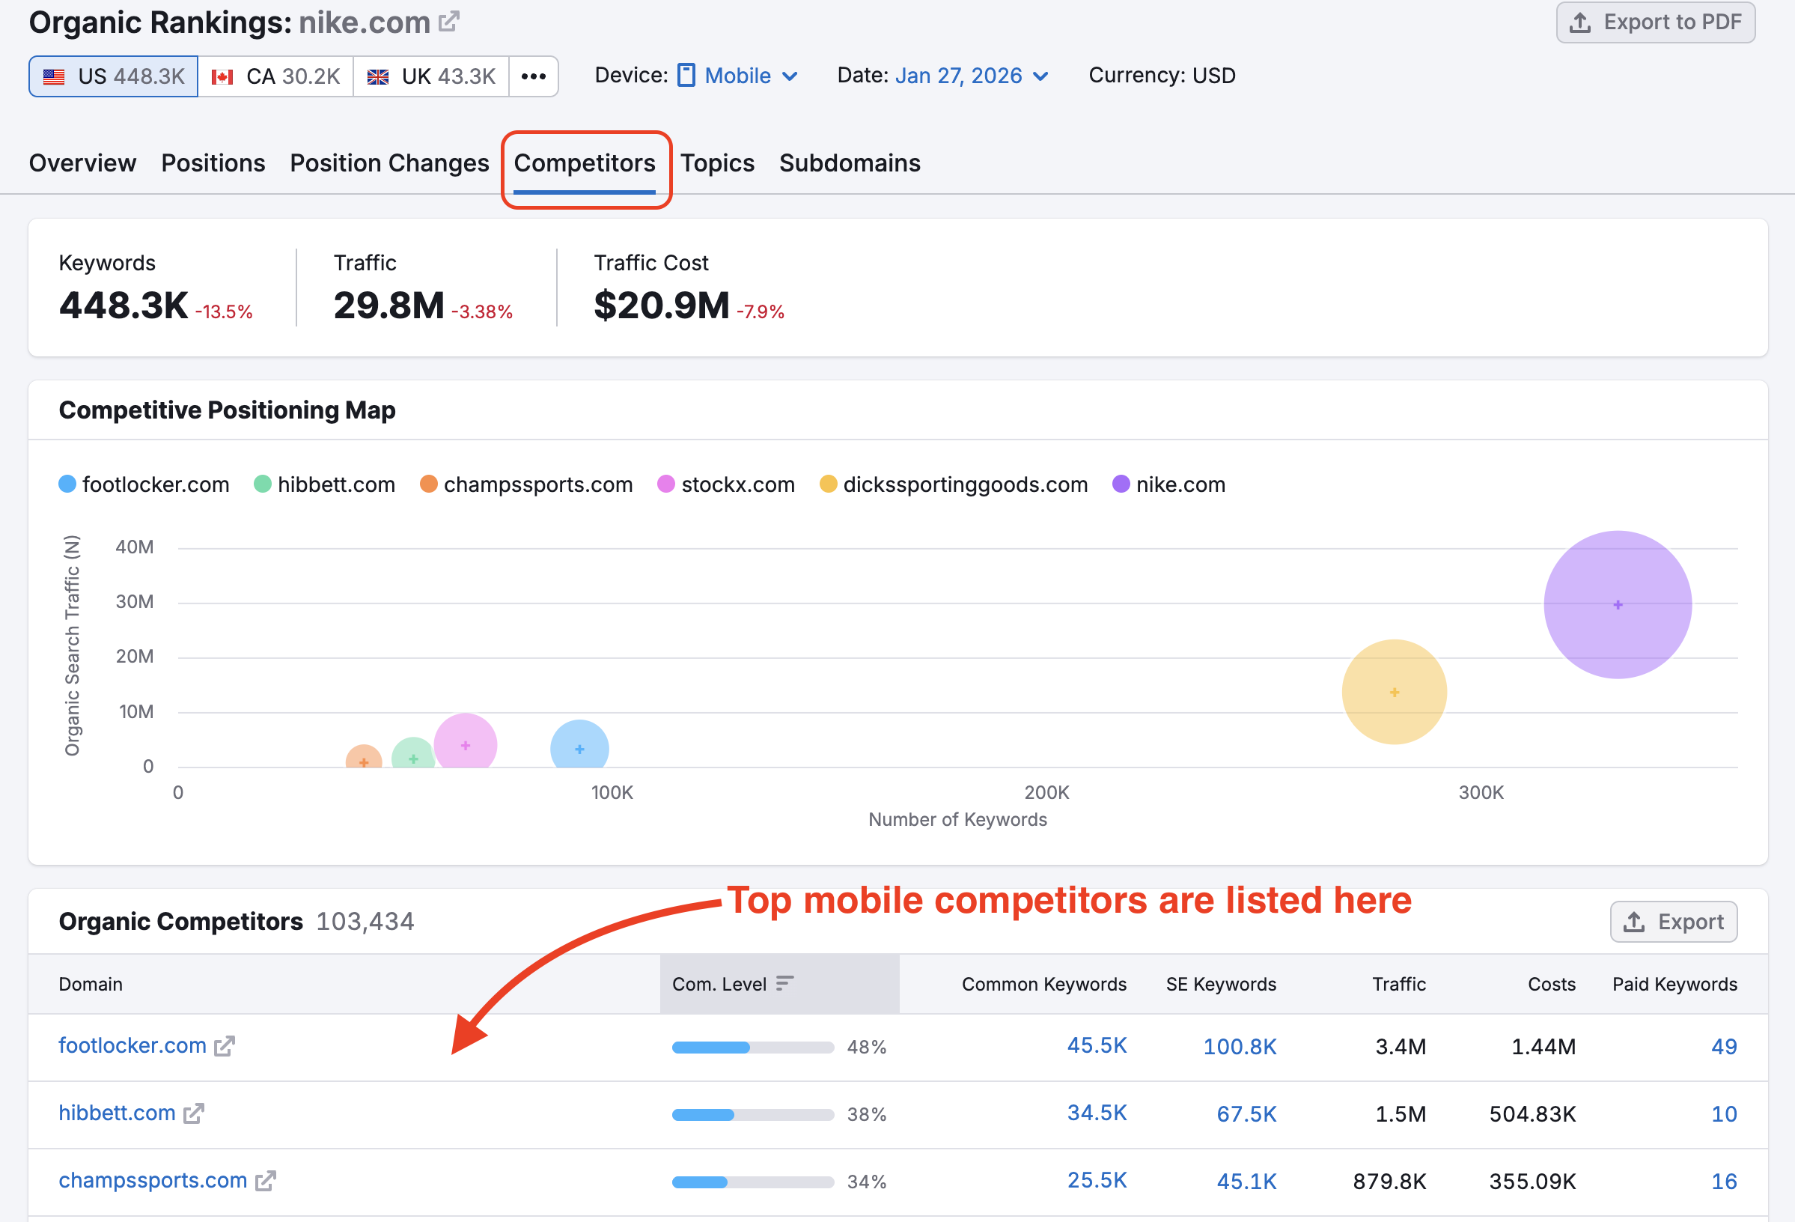Open the 100.8K SE Keywords link for footlocker.com
Image resolution: width=1795 pixels, height=1222 pixels.
1239,1047
